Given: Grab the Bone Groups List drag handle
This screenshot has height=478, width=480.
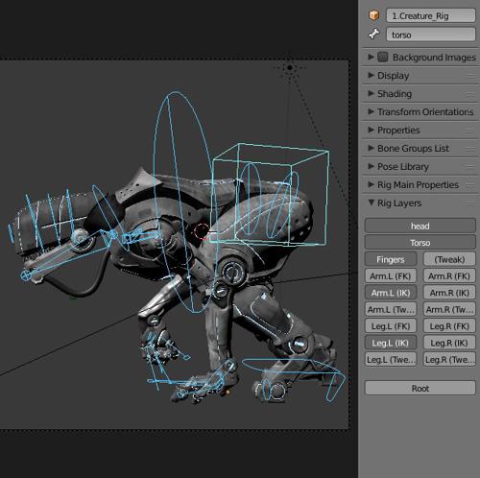Looking at the screenshot, I should pos(471,149).
